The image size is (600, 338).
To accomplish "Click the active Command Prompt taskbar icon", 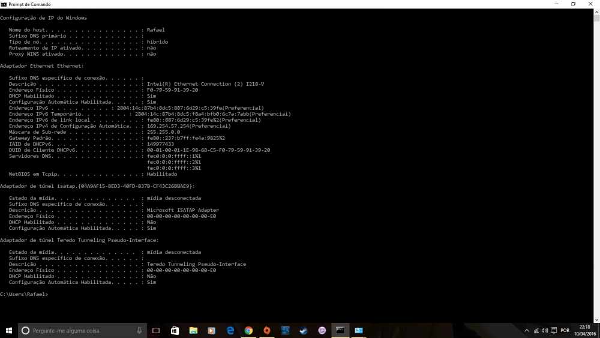I will click(x=340, y=330).
